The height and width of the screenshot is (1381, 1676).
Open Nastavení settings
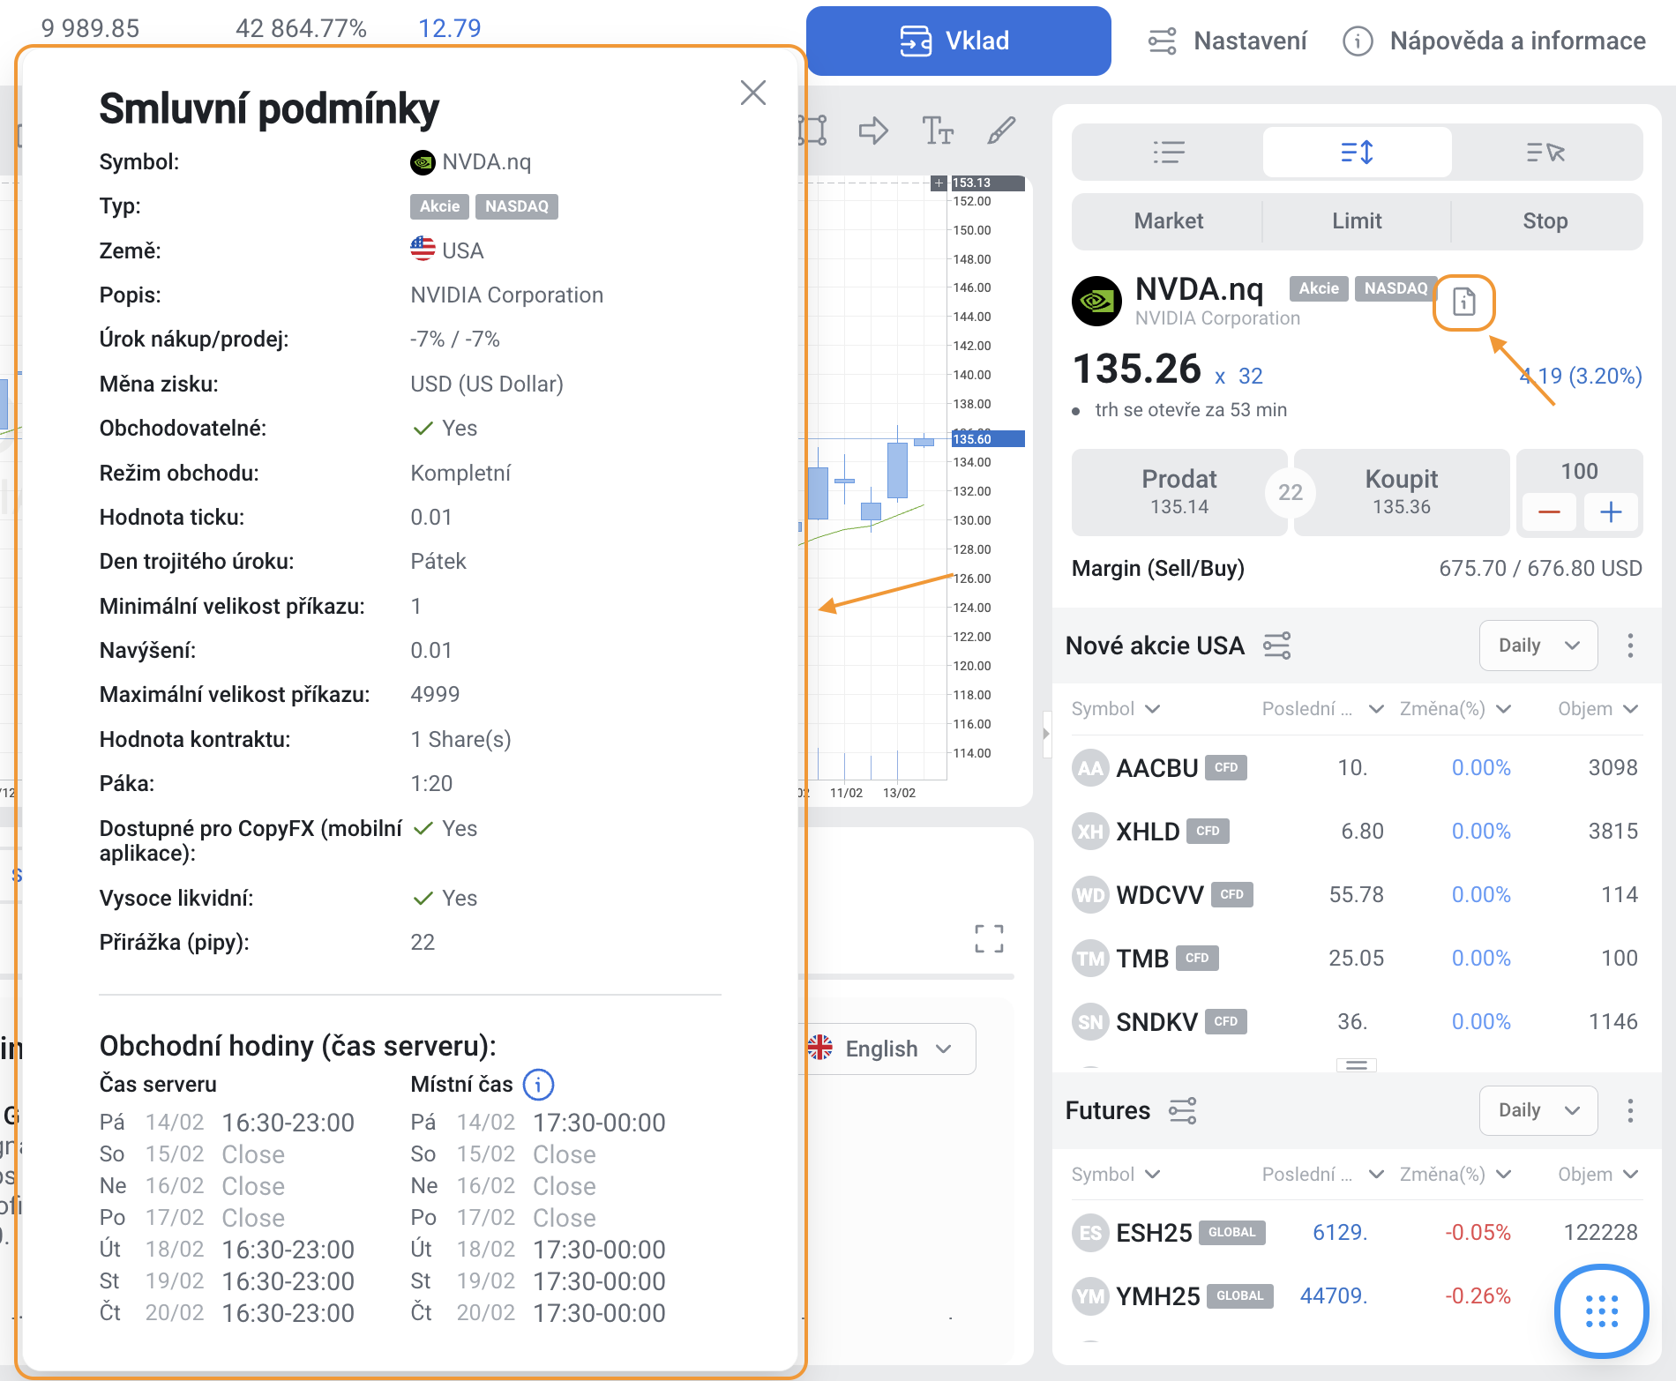(1227, 41)
